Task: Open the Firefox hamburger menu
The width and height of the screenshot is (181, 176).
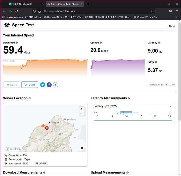Action: (177, 11)
